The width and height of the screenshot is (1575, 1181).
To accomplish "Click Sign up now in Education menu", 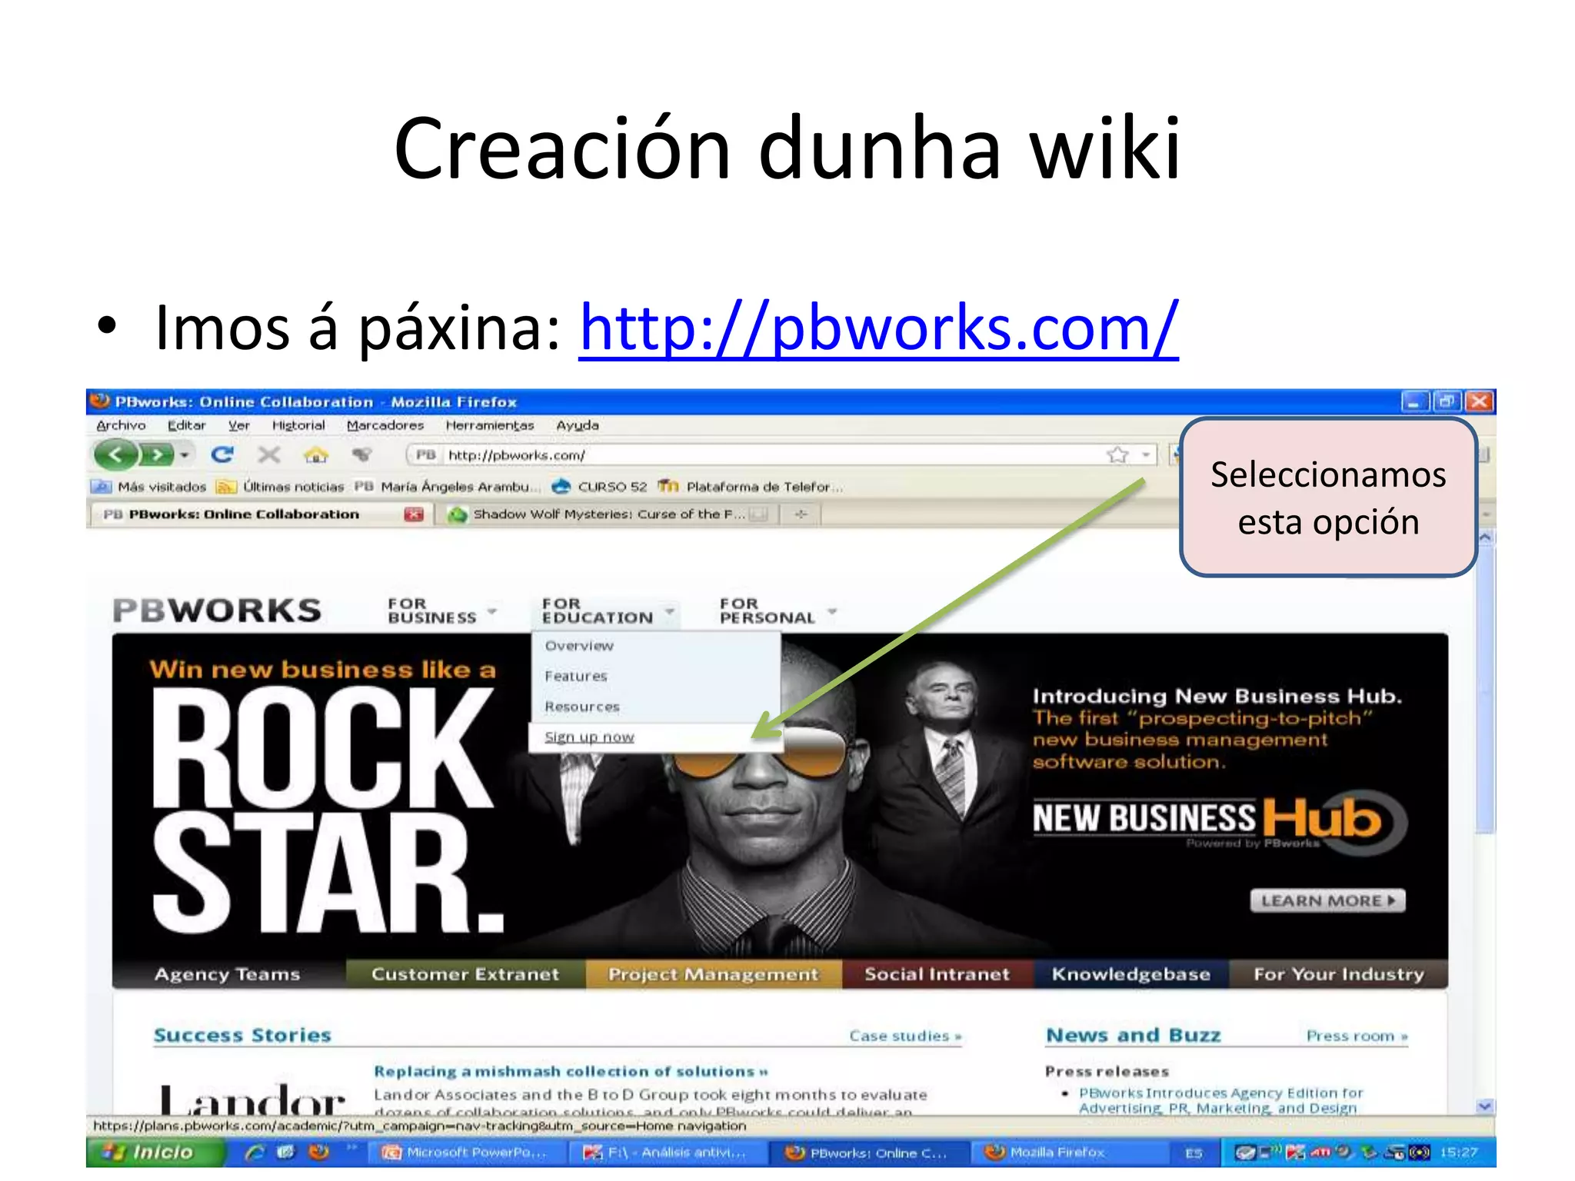I will click(x=589, y=737).
